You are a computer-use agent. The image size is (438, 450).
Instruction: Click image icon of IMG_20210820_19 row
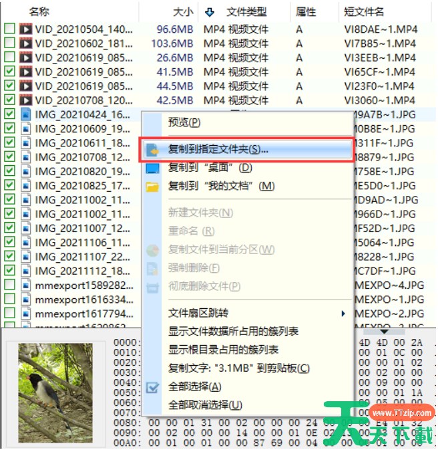pyautogui.click(x=25, y=171)
